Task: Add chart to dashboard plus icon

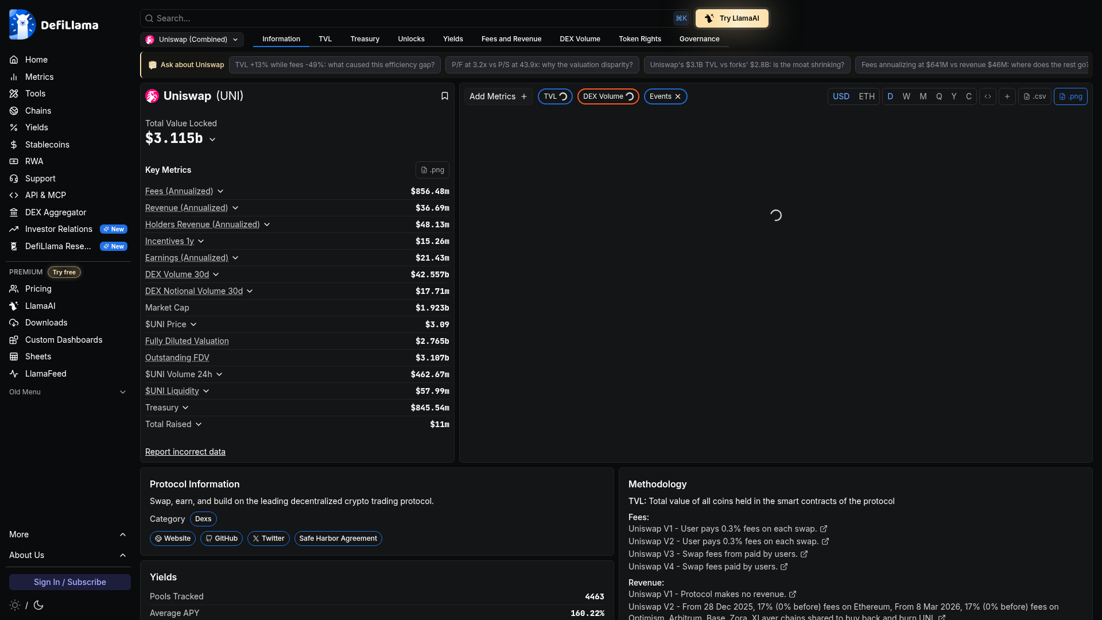Action: click(1007, 96)
